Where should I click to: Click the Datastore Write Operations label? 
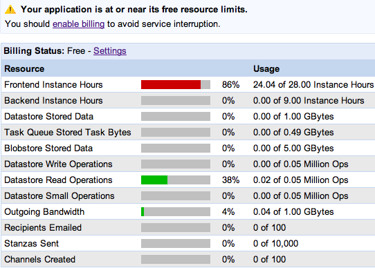click(x=58, y=164)
